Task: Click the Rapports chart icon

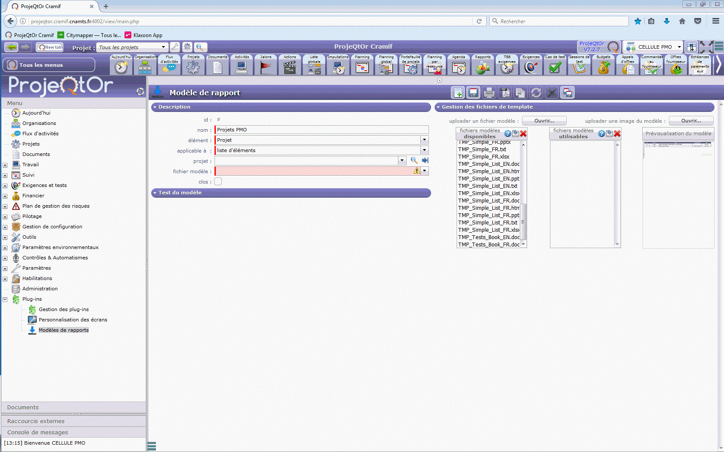Action: [x=482, y=67]
